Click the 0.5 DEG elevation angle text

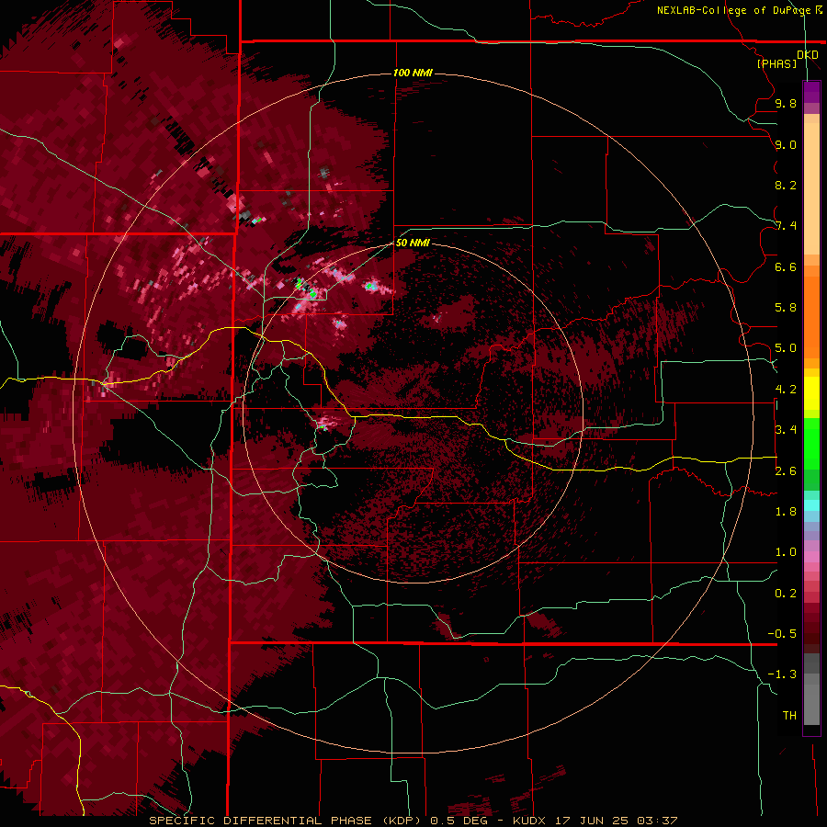(459, 821)
